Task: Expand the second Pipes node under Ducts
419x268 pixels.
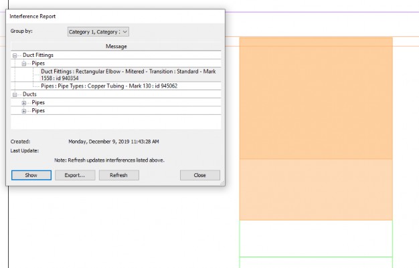Action: (x=24, y=111)
